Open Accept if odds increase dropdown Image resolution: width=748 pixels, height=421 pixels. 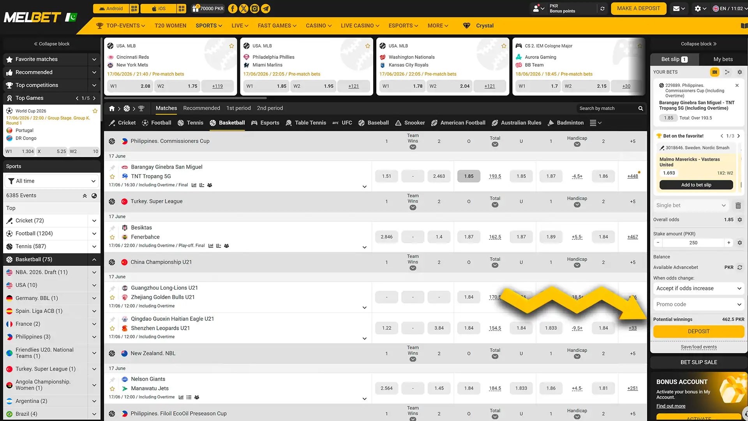point(699,288)
